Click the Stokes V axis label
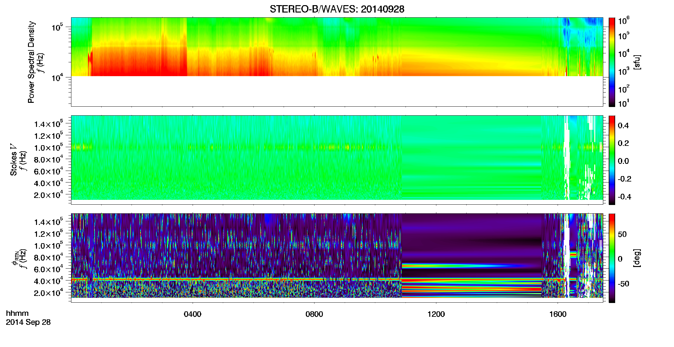The height and width of the screenshot is (347, 674). coord(14,160)
